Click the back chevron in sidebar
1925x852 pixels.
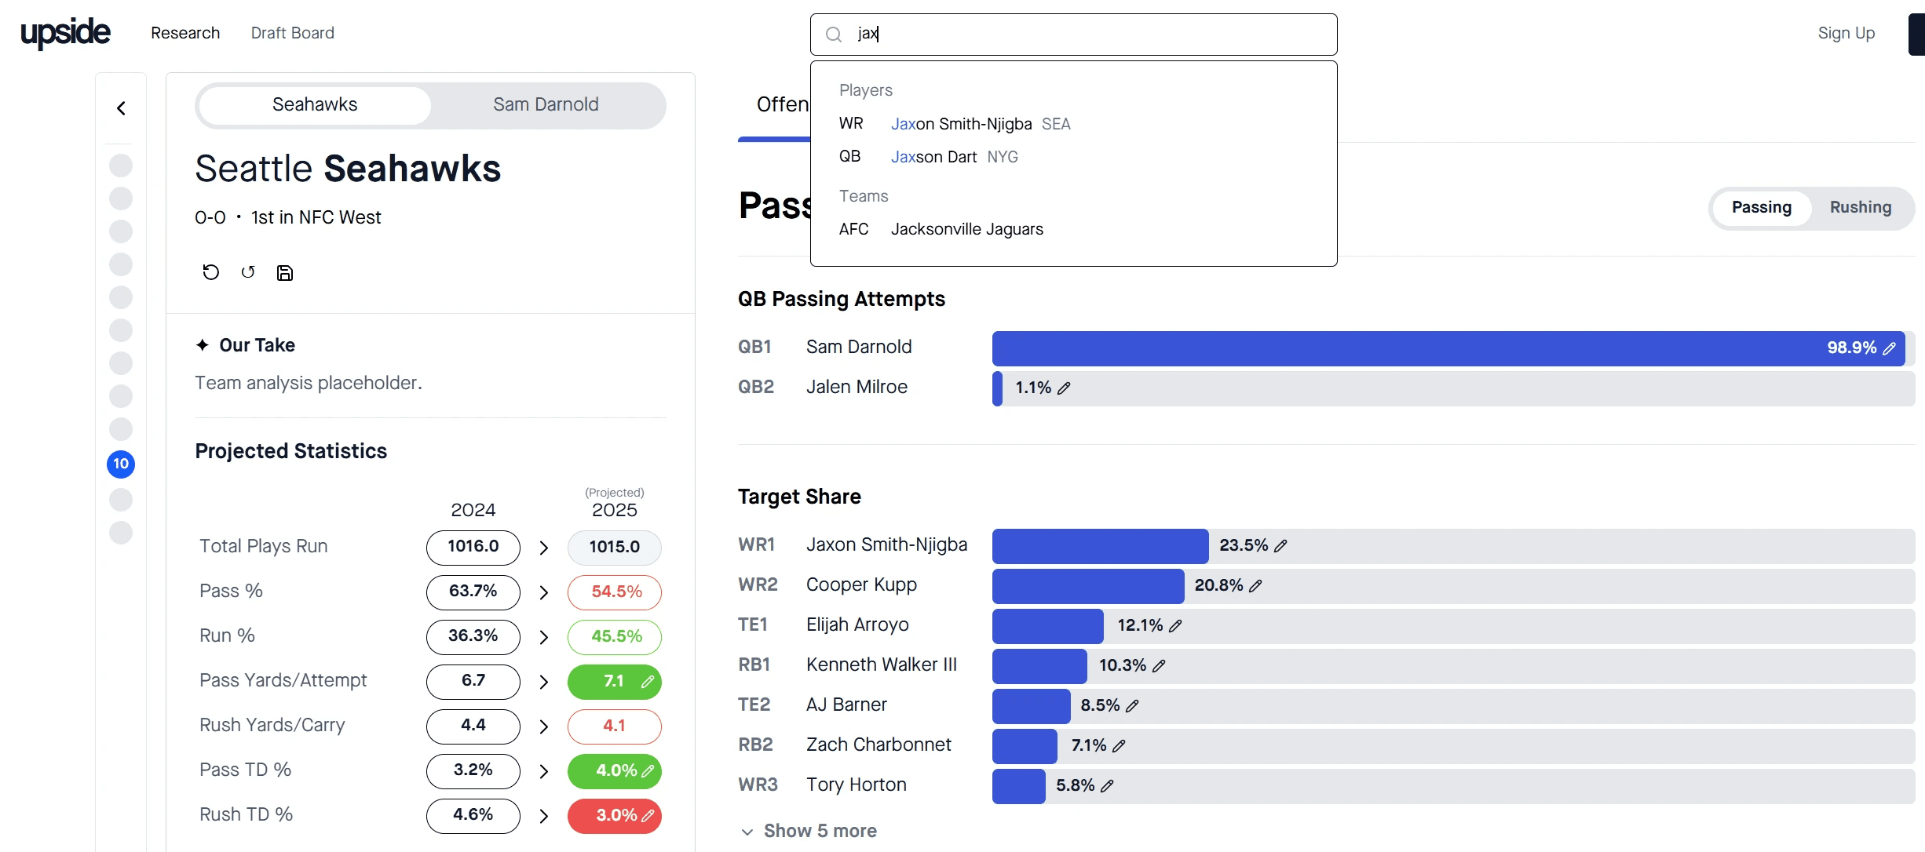click(x=121, y=108)
